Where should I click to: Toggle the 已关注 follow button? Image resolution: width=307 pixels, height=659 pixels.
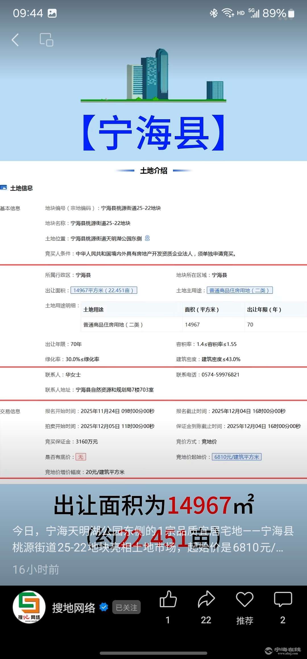click(x=126, y=607)
